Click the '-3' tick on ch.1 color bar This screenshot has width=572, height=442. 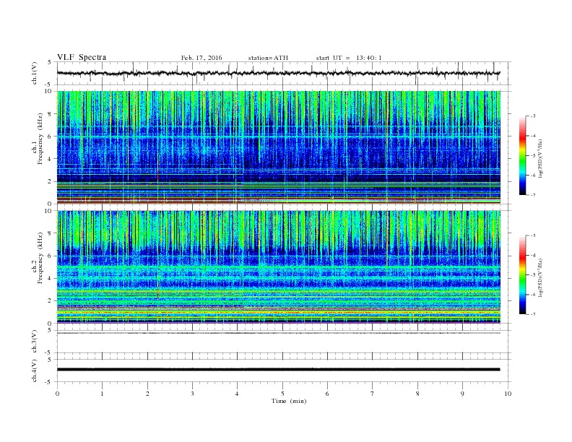(532, 116)
